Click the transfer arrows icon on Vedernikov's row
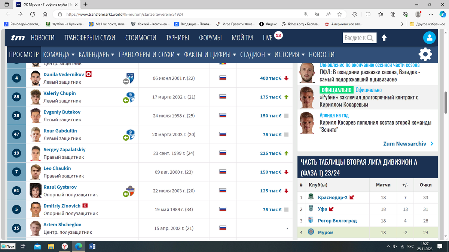Image resolution: width=449 pixels, height=252 pixels. [126, 81]
